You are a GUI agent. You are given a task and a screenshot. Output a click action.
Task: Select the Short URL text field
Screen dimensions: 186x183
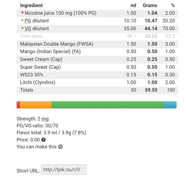64,169
